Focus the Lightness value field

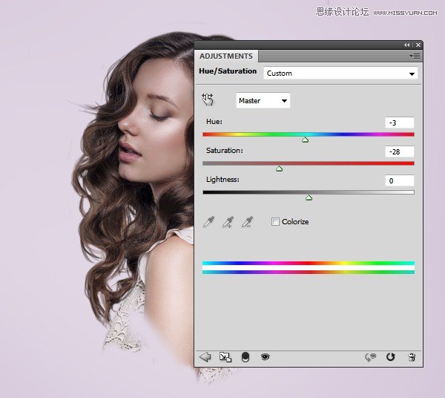coord(399,180)
